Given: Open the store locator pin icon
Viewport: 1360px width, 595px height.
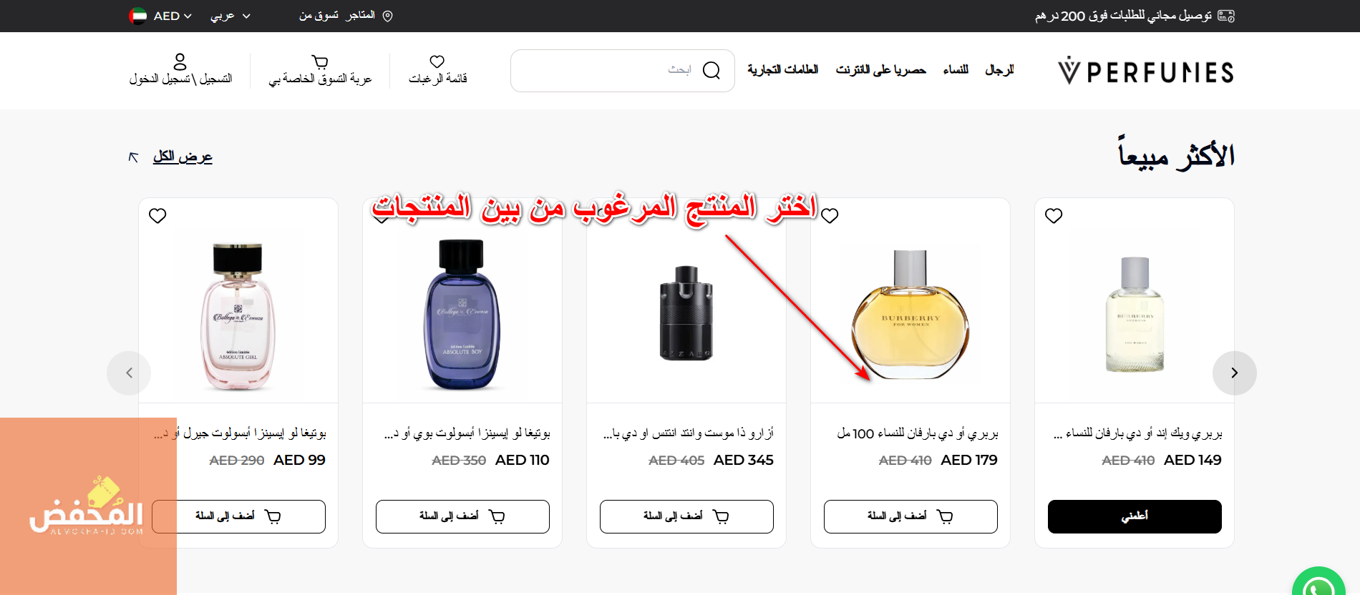Looking at the screenshot, I should click(x=387, y=16).
